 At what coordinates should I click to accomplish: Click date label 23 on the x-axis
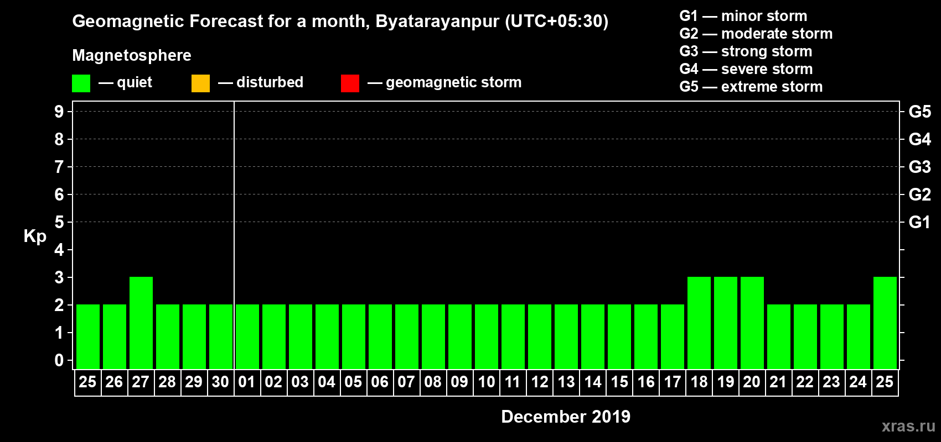(x=831, y=382)
